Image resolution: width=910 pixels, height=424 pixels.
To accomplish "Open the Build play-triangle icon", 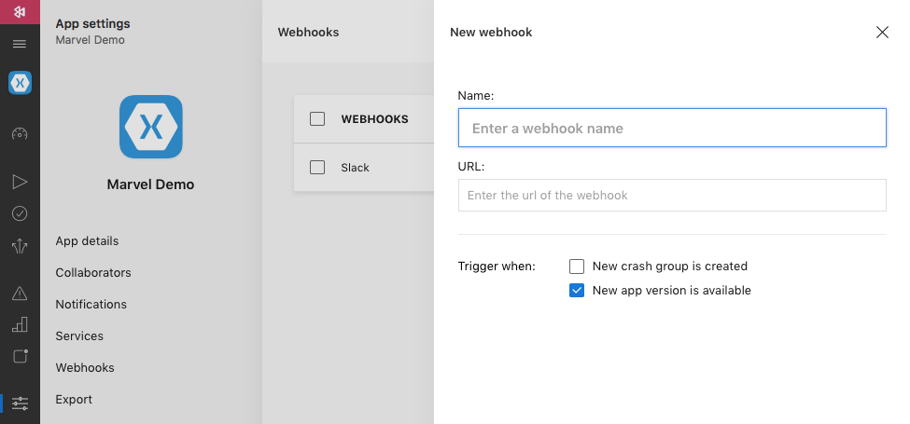I will click(x=20, y=182).
